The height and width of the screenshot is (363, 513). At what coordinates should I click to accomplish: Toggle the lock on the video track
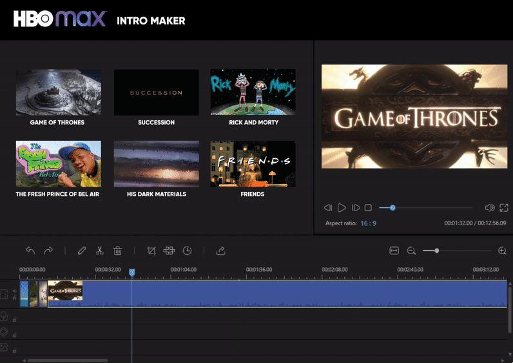coord(14,297)
